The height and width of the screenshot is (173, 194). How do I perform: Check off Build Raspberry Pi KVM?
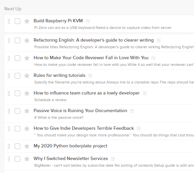click(17, 21)
